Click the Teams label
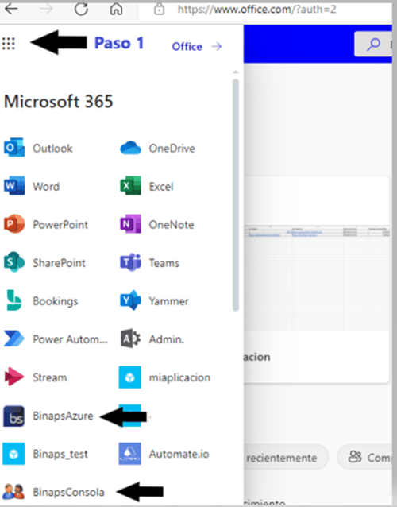Screen dimensions: 397x507 coord(164,263)
